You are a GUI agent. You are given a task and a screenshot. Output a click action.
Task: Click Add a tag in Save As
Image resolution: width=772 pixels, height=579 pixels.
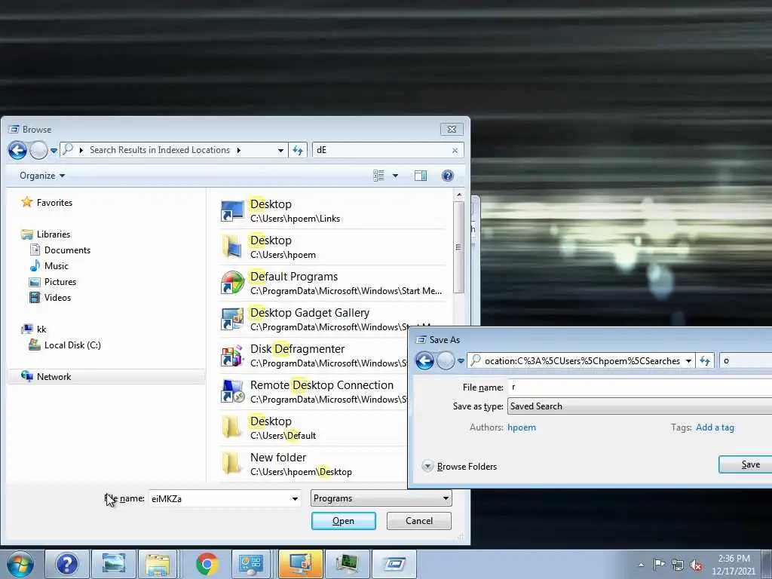[x=715, y=427]
